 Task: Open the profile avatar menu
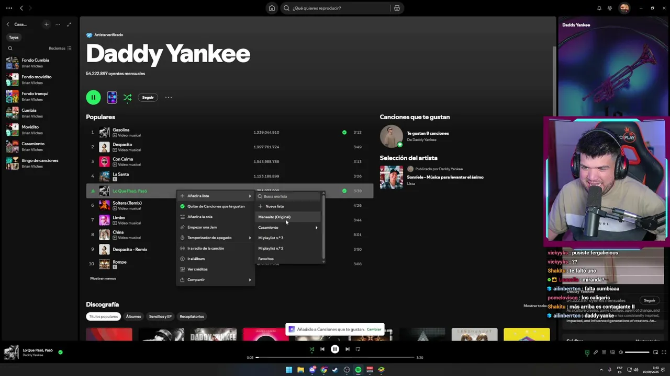point(624,8)
